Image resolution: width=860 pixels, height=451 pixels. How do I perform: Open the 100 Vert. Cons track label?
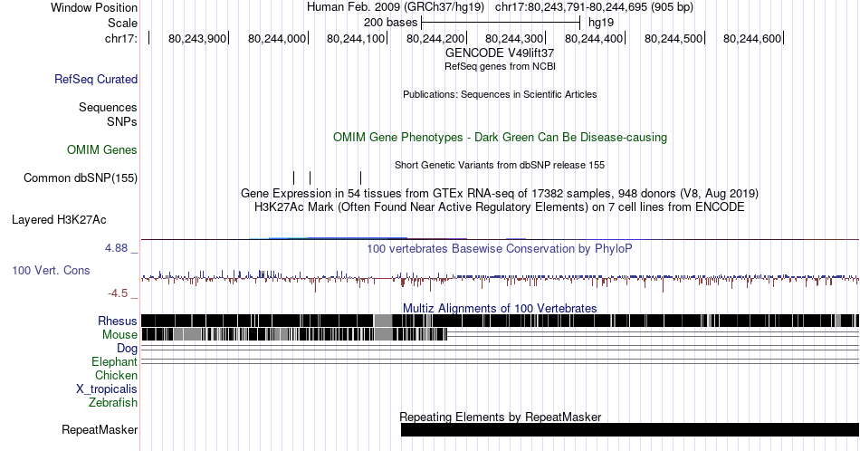(51, 270)
